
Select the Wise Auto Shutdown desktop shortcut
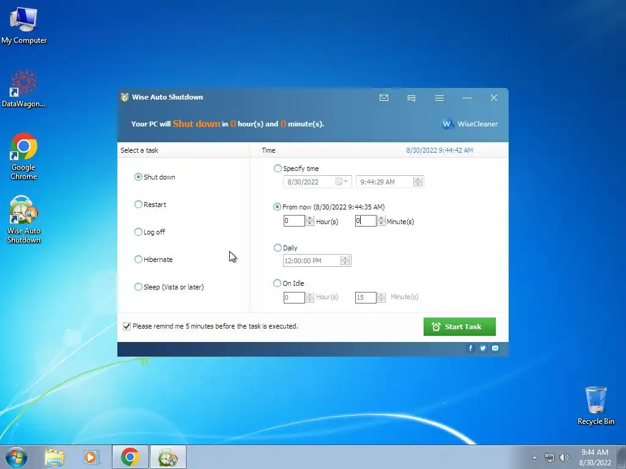pos(24,219)
